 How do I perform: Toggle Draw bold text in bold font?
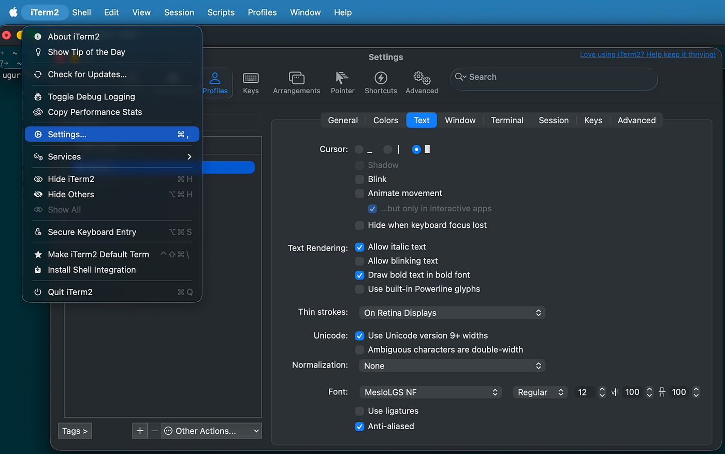tap(359, 275)
